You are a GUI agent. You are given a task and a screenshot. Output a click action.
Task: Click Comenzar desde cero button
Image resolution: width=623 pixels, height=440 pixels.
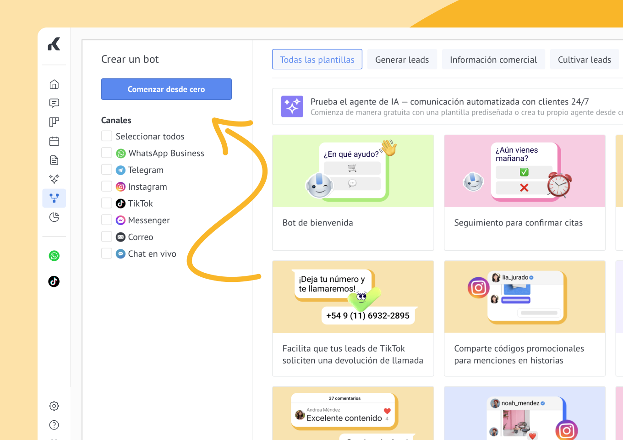click(166, 89)
